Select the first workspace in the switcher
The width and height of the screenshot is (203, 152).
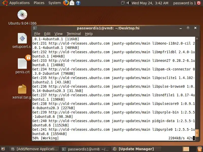pos(186,149)
